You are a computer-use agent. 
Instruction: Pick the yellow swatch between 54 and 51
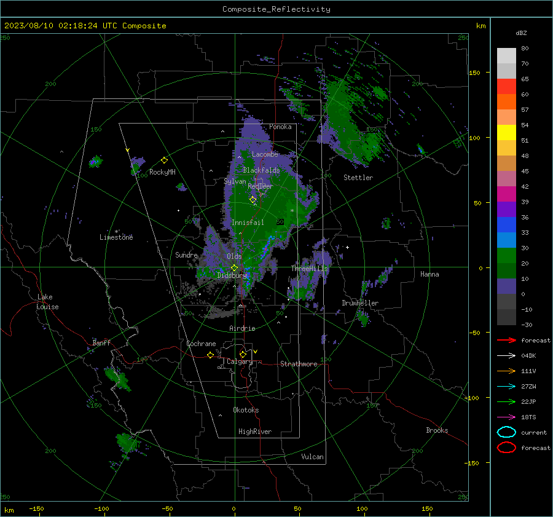pyautogui.click(x=506, y=133)
